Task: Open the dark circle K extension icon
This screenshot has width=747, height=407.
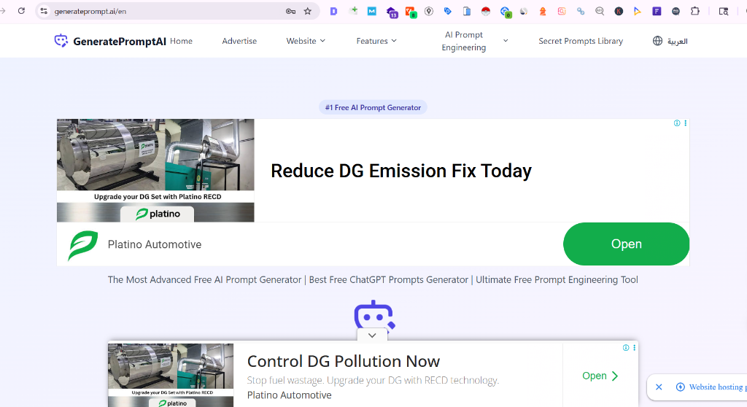Action: [x=619, y=11]
